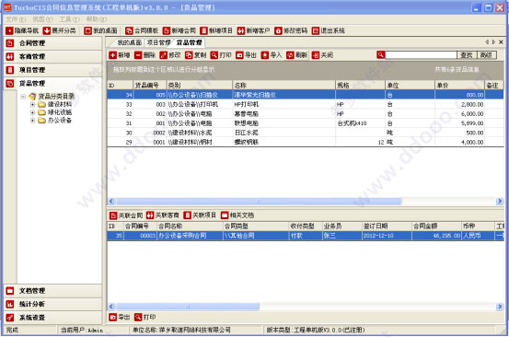Click the 刷新 refresh icon
509x337 pixels.
click(x=290, y=55)
